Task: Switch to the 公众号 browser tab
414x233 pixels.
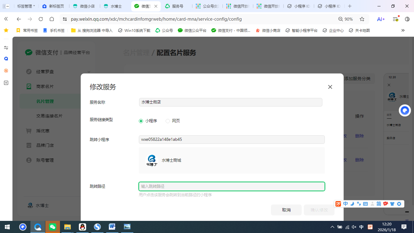Action: [x=208, y=6]
